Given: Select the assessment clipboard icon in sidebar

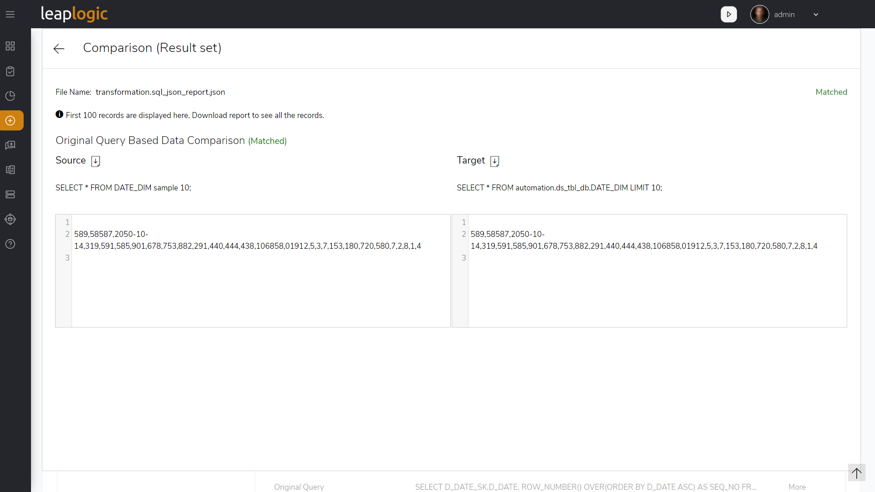Looking at the screenshot, I should click(x=10, y=71).
